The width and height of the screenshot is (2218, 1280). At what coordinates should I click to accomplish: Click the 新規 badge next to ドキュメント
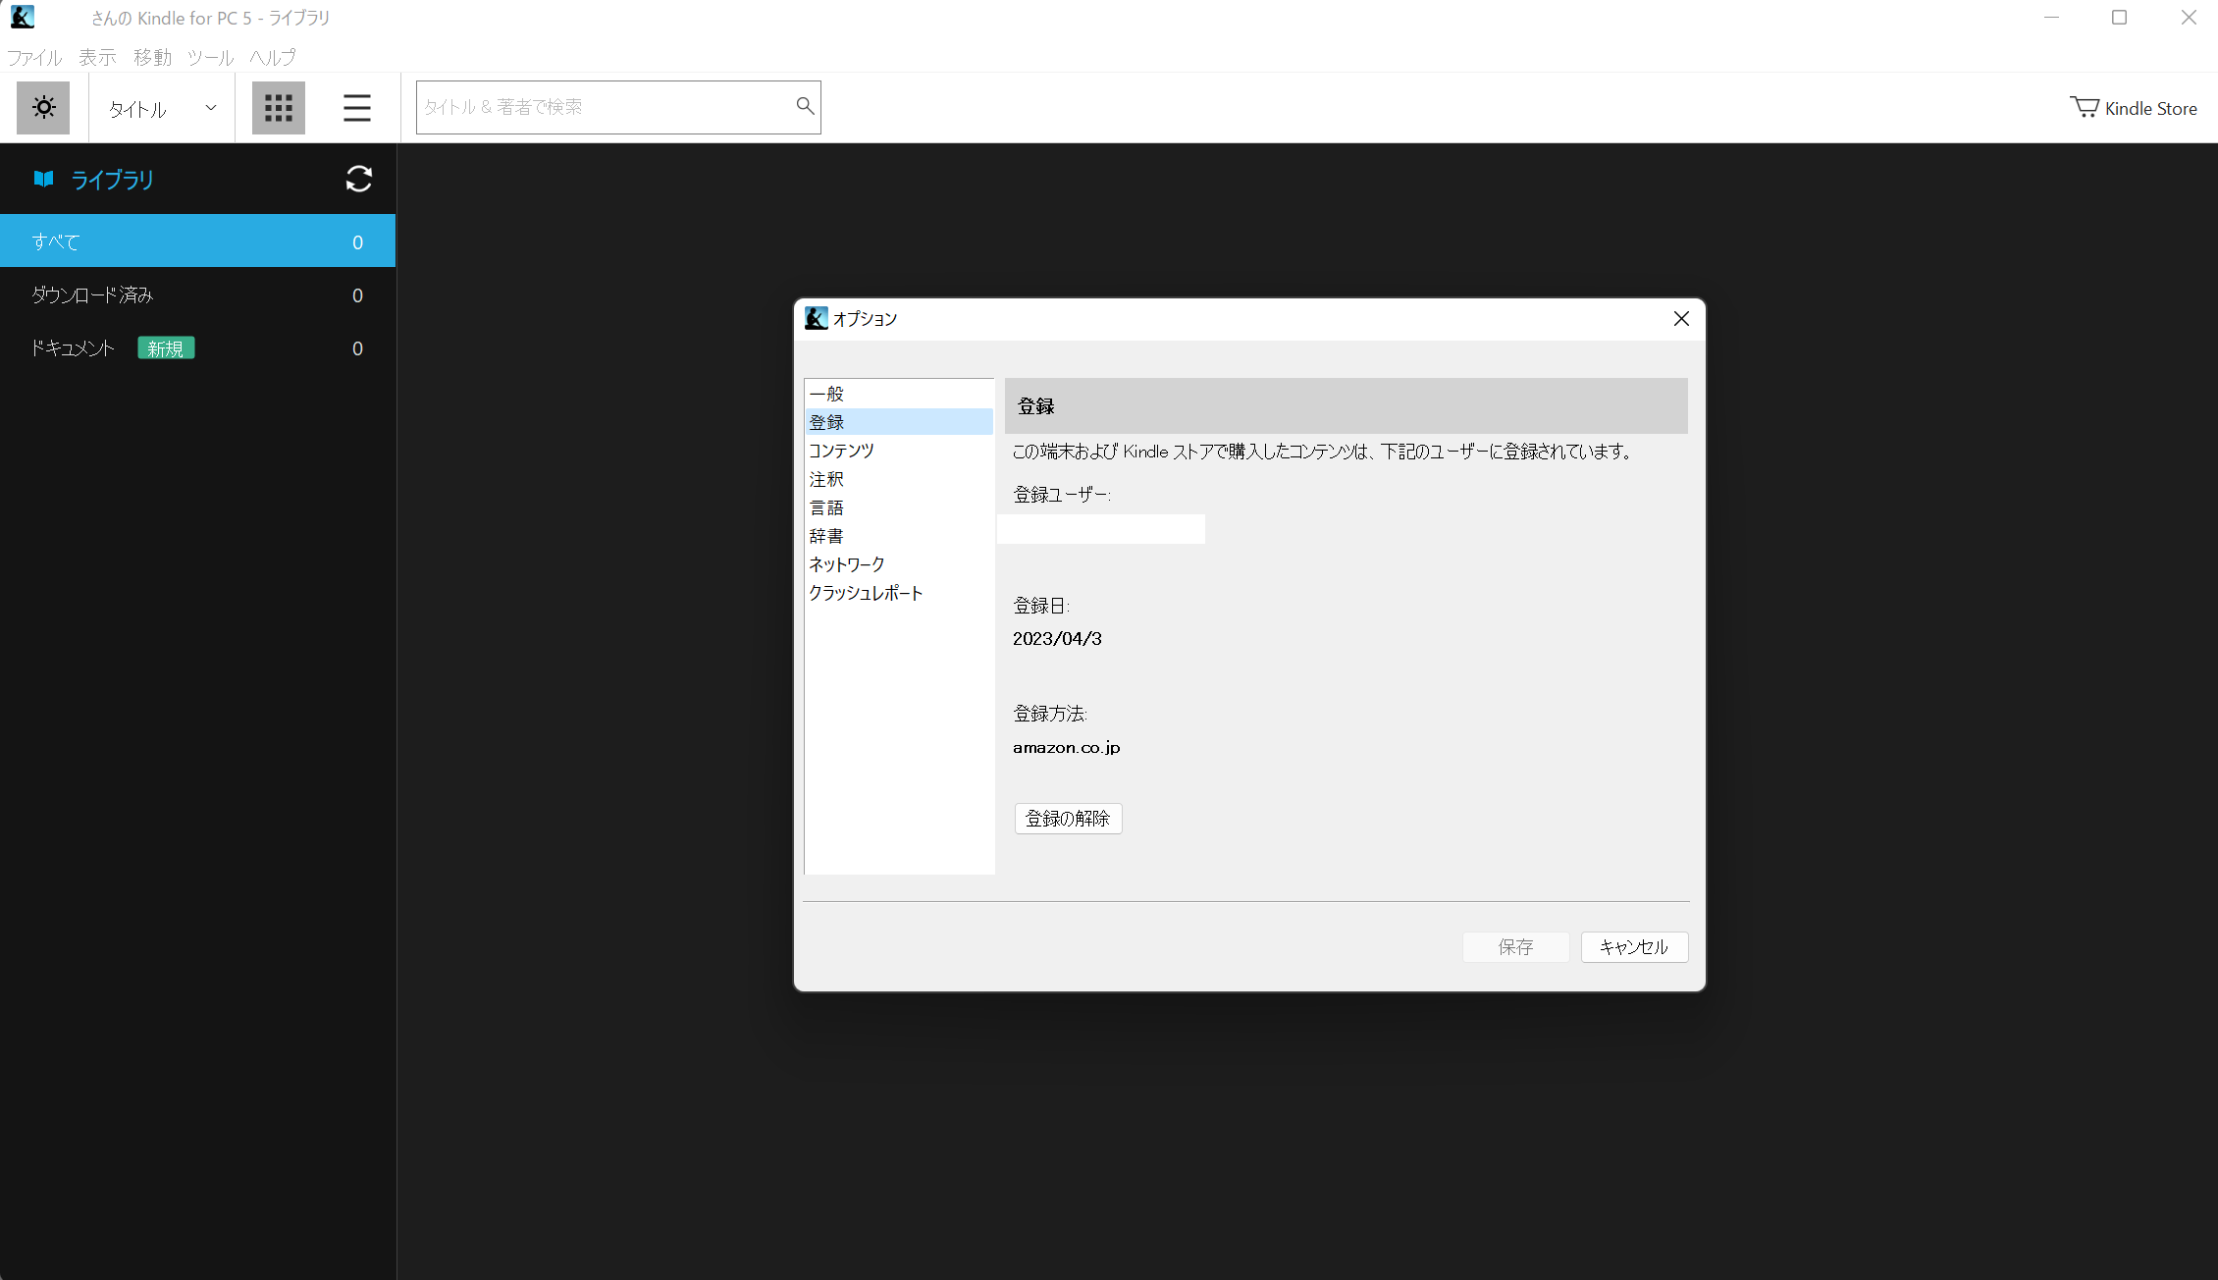166,348
